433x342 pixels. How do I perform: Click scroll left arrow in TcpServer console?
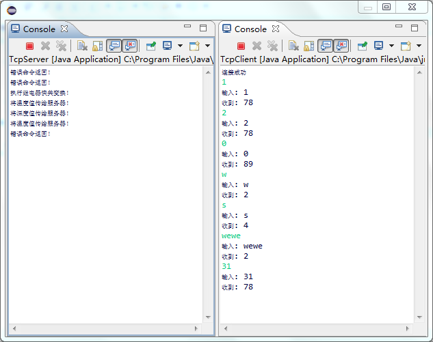click(x=14, y=328)
